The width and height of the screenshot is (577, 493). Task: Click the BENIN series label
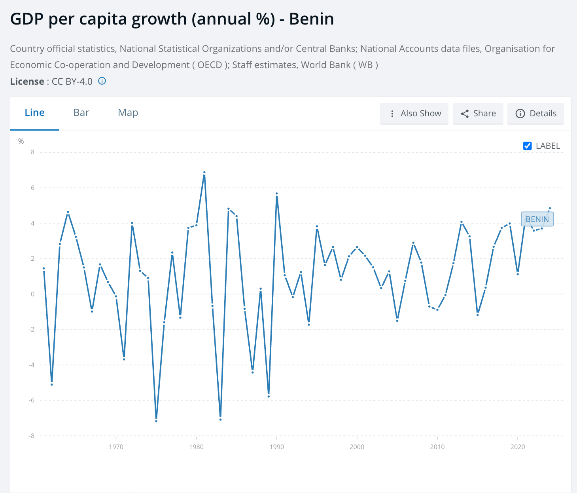[x=537, y=219]
